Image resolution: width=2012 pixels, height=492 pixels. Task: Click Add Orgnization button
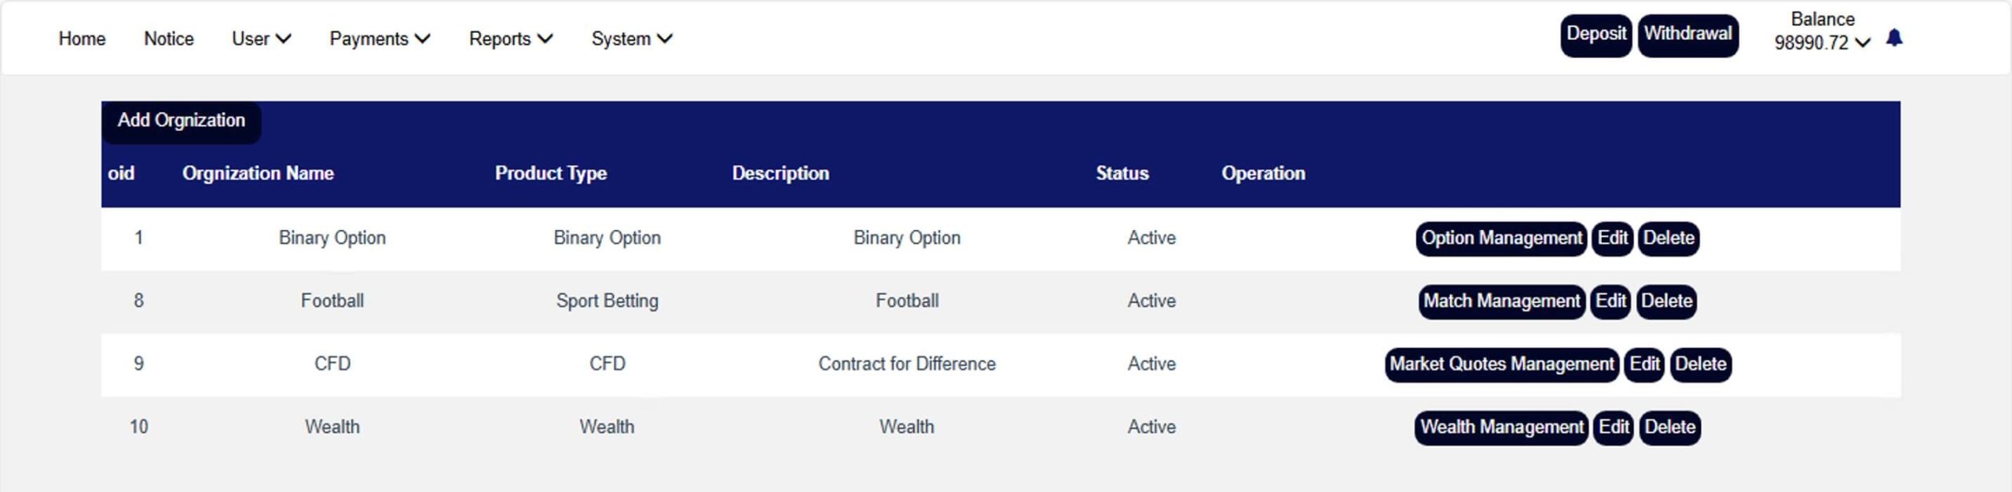pyautogui.click(x=181, y=121)
